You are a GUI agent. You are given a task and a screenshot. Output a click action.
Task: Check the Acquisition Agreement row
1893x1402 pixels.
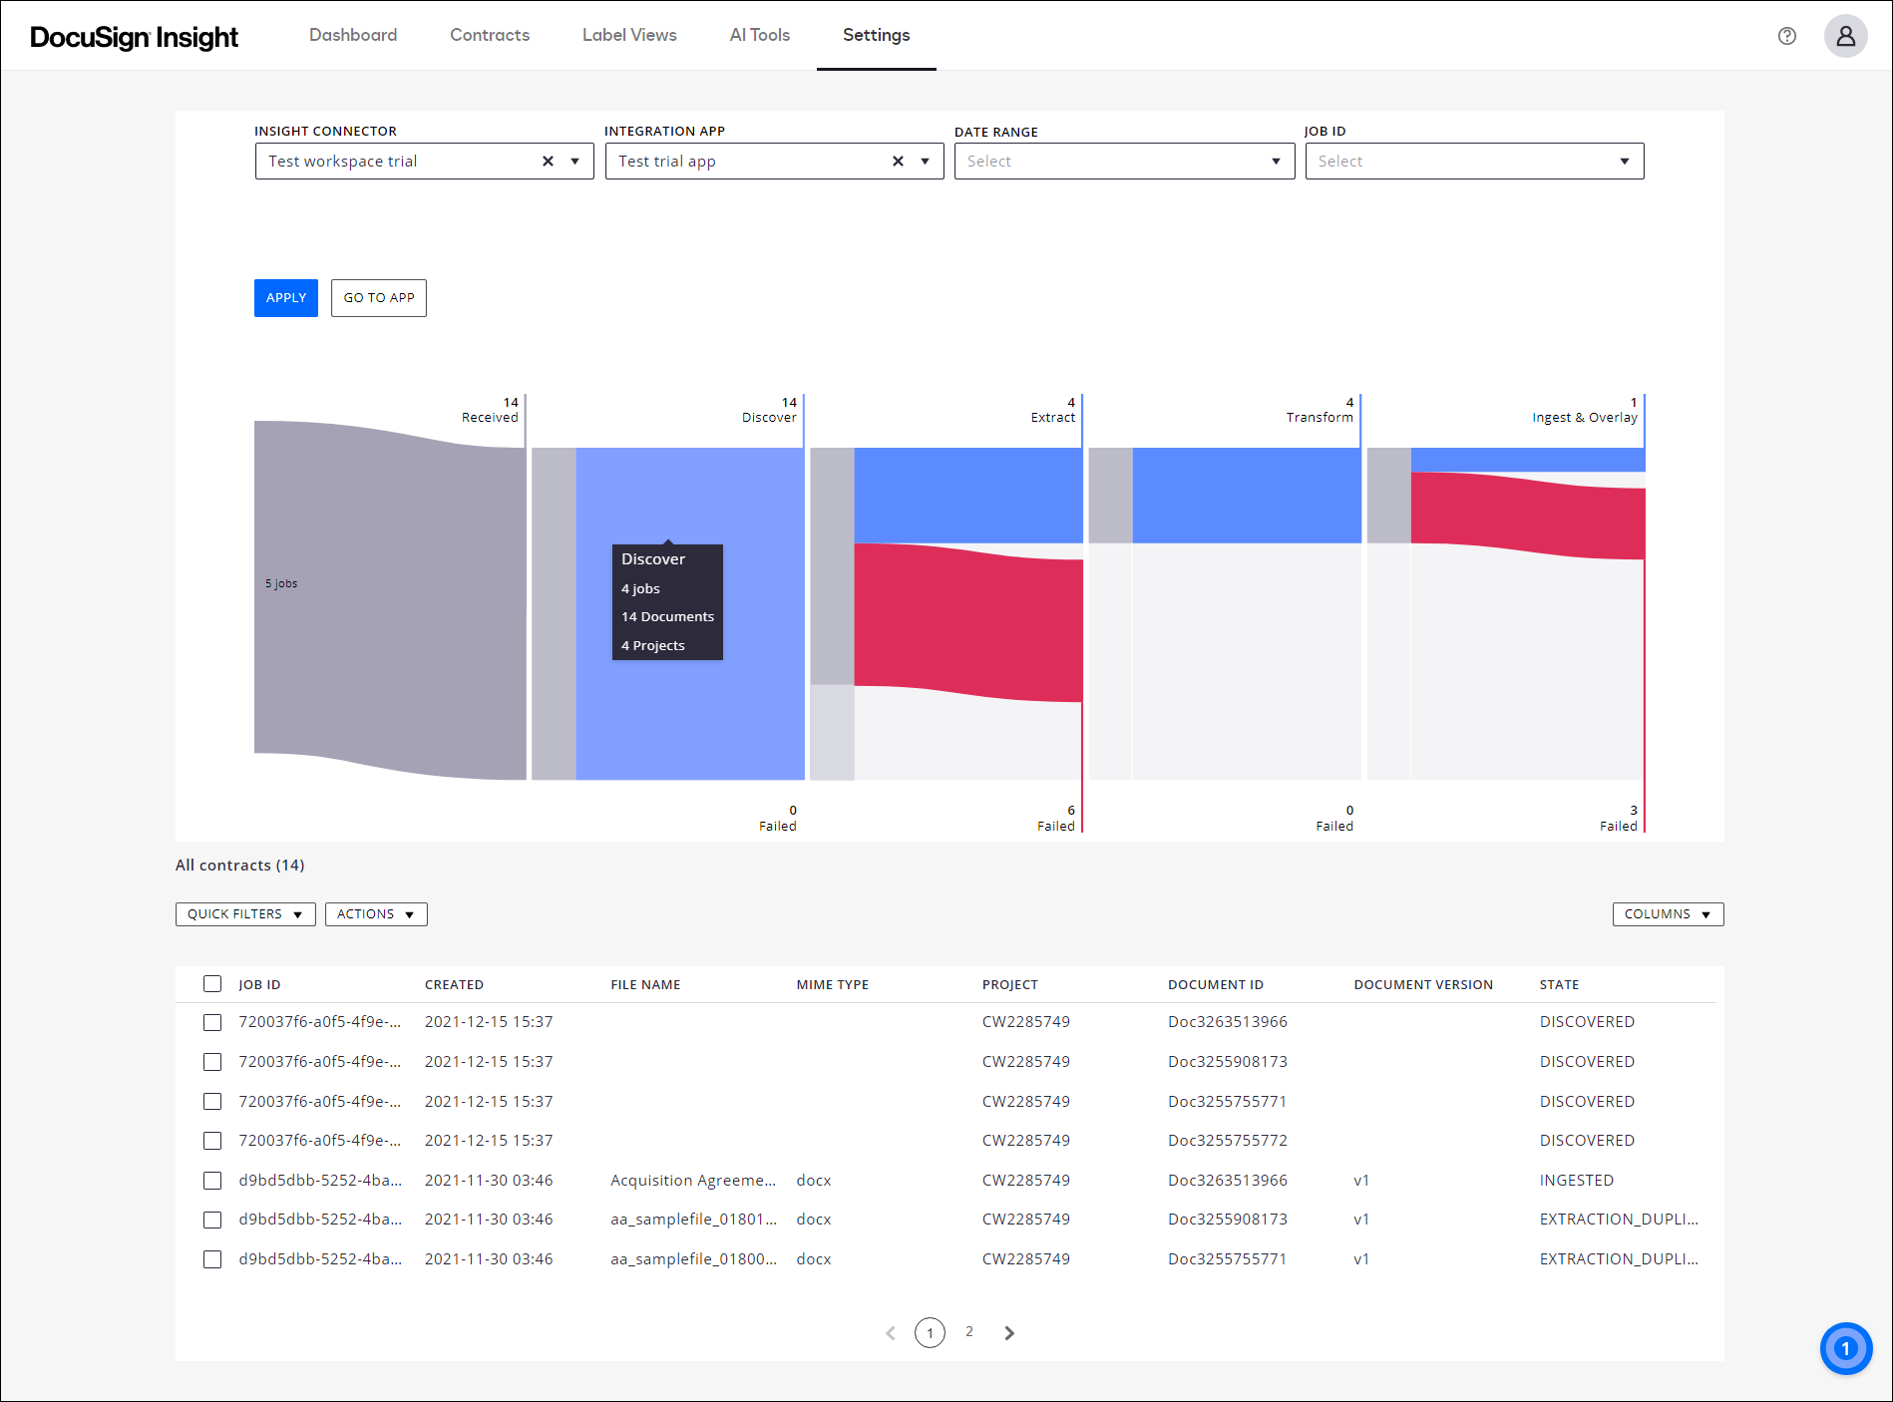212,1181
